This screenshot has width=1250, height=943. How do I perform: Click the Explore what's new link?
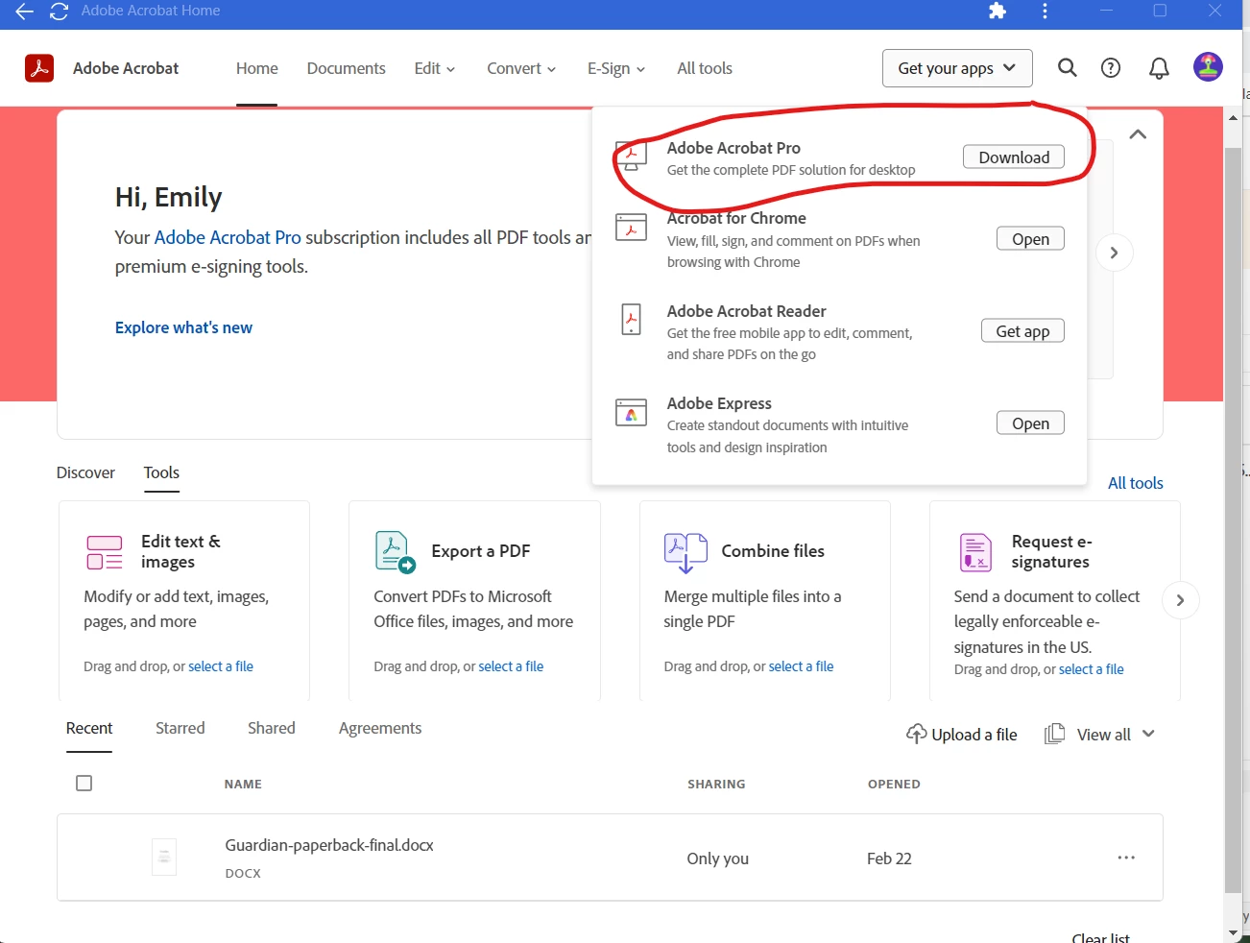pos(183,327)
